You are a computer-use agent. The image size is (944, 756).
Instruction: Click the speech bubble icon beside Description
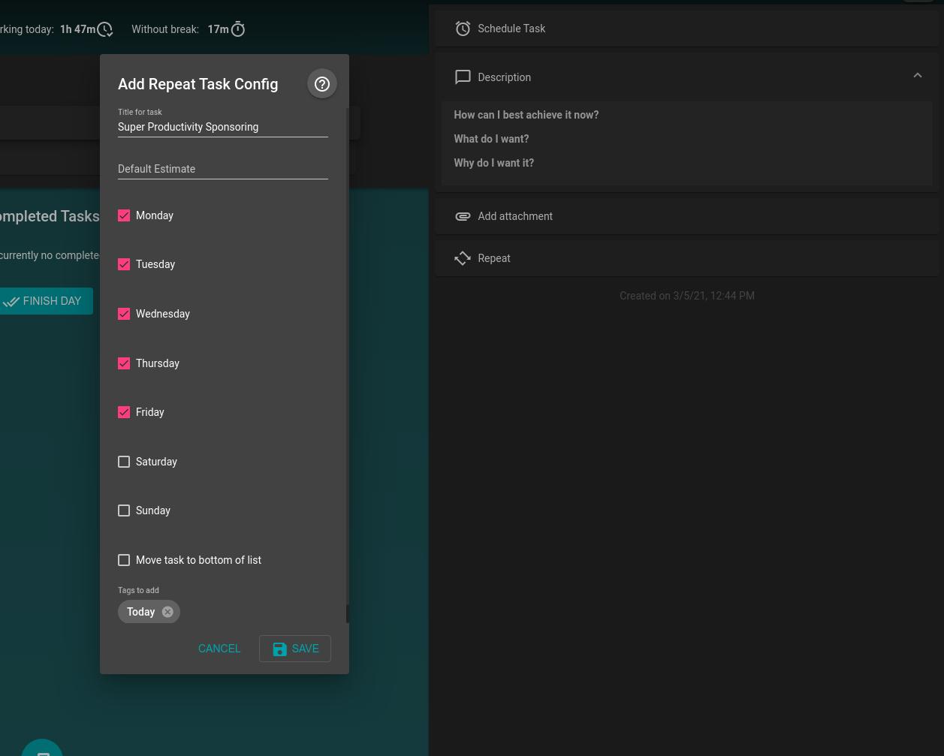click(x=463, y=77)
